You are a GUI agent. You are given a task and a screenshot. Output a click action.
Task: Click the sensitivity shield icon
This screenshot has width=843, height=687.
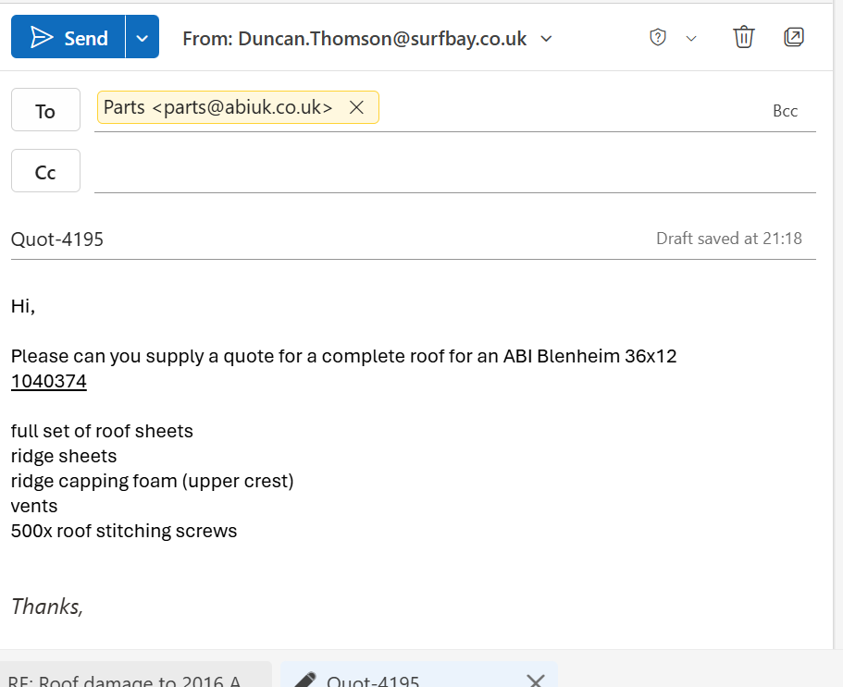[658, 38]
